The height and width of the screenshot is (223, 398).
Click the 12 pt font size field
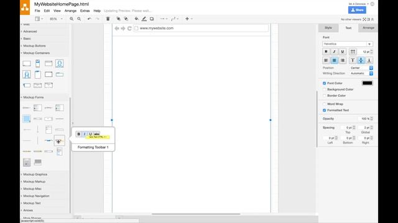click(x=366, y=51)
